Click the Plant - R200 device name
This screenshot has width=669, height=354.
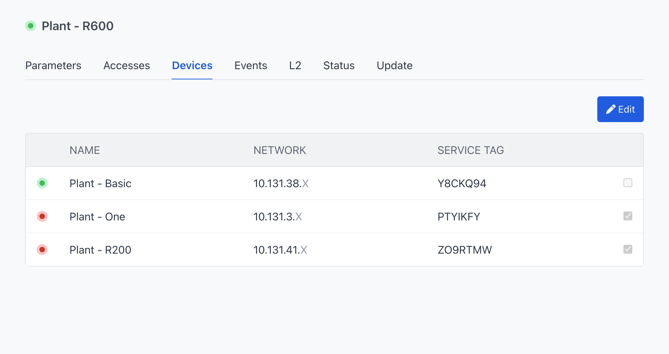pos(100,250)
